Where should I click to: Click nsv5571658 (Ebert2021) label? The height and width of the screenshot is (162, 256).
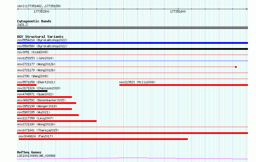point(36,82)
